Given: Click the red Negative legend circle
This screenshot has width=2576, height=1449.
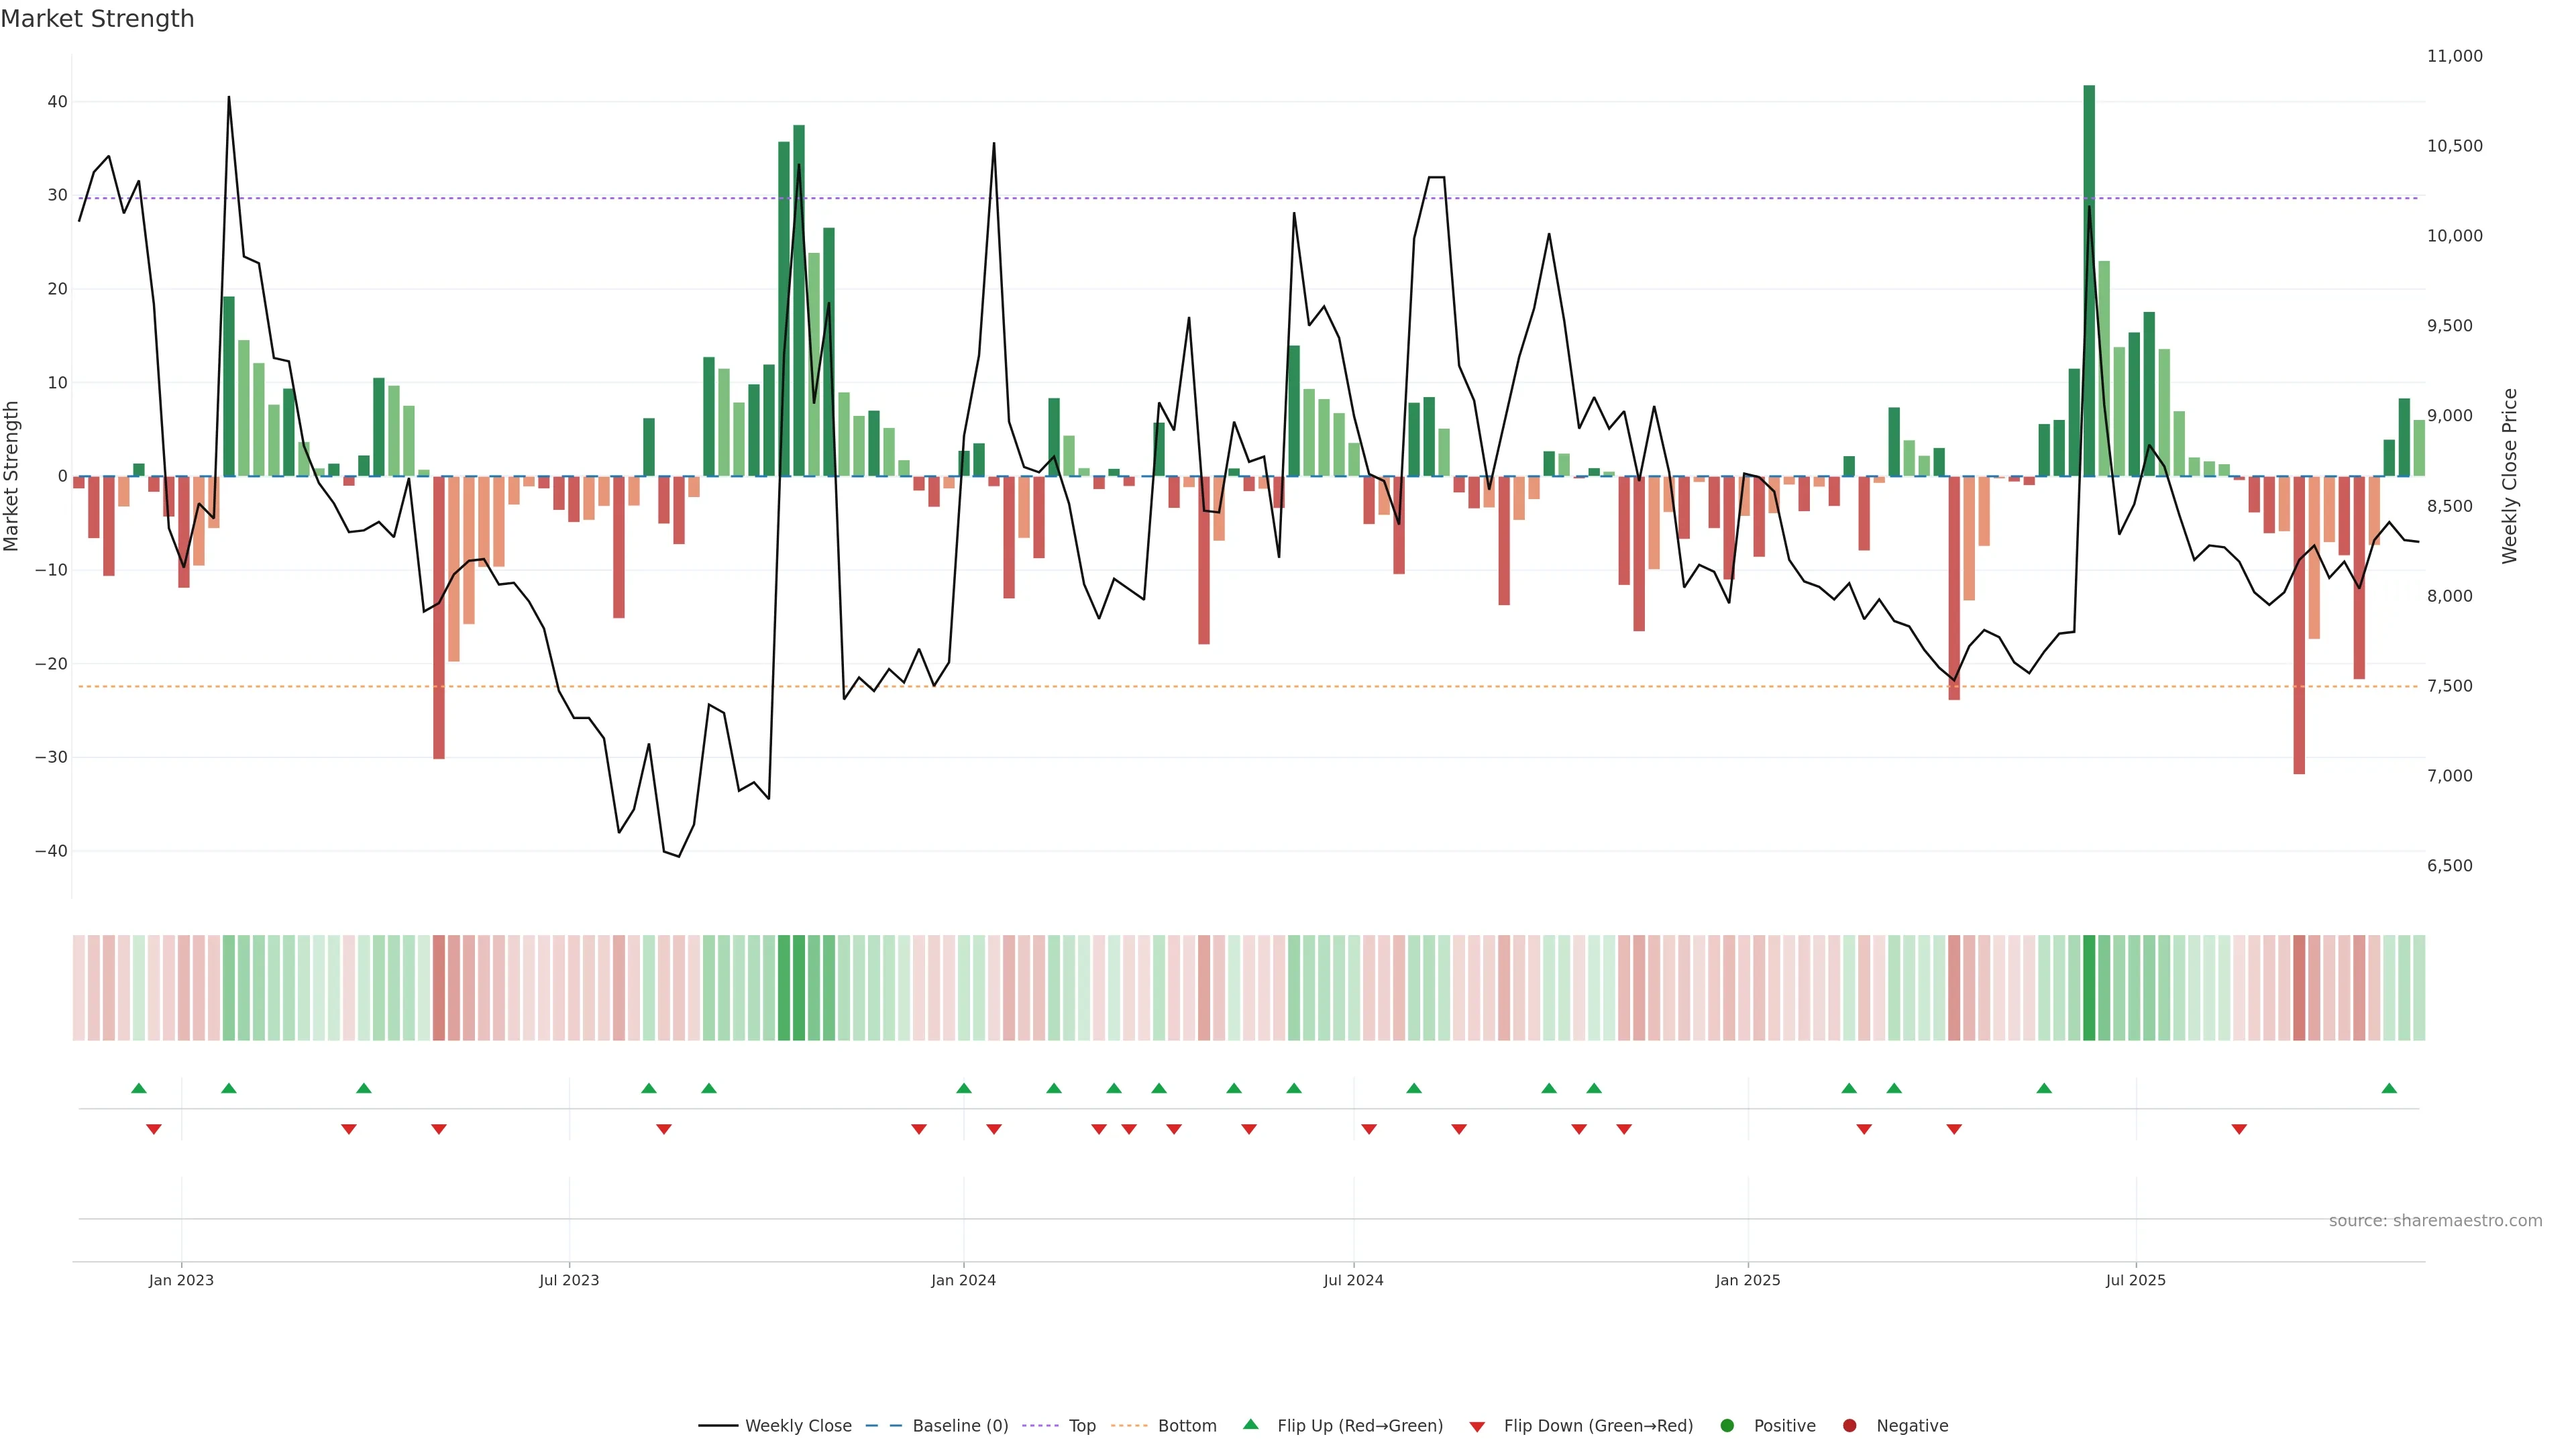Looking at the screenshot, I should coord(1849,1426).
